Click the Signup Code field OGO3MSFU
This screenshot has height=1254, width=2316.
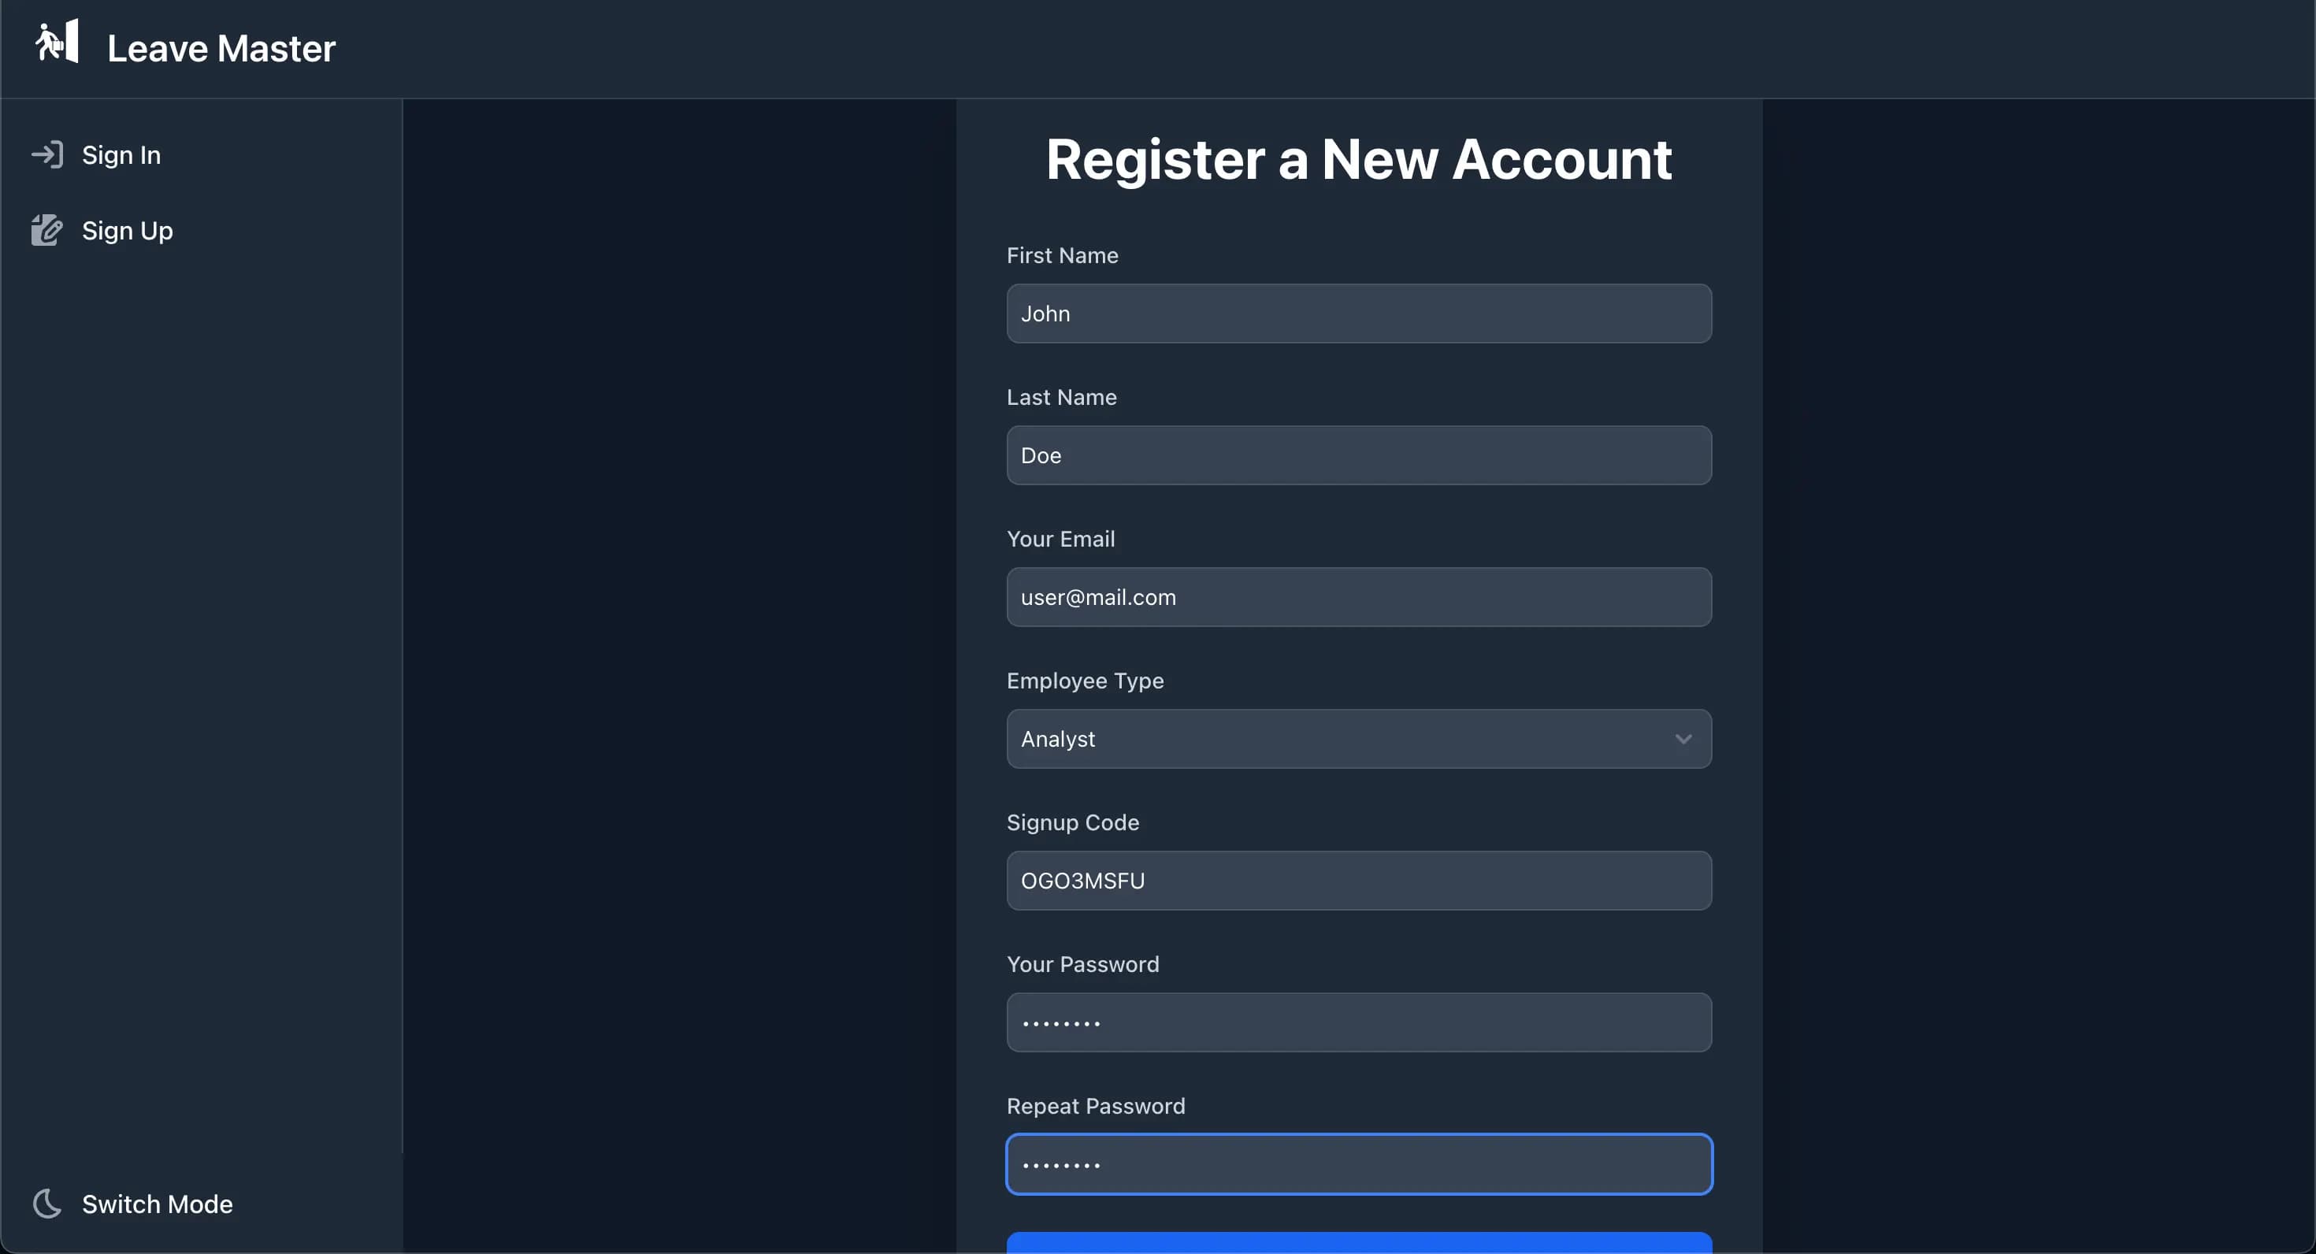pos(1359,881)
